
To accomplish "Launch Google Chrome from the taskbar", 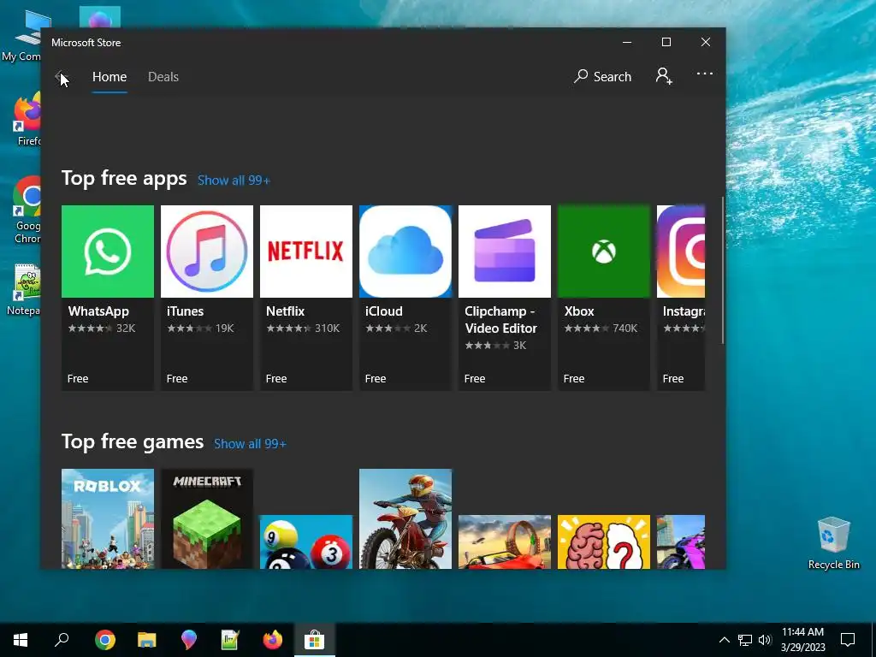I will tap(105, 640).
